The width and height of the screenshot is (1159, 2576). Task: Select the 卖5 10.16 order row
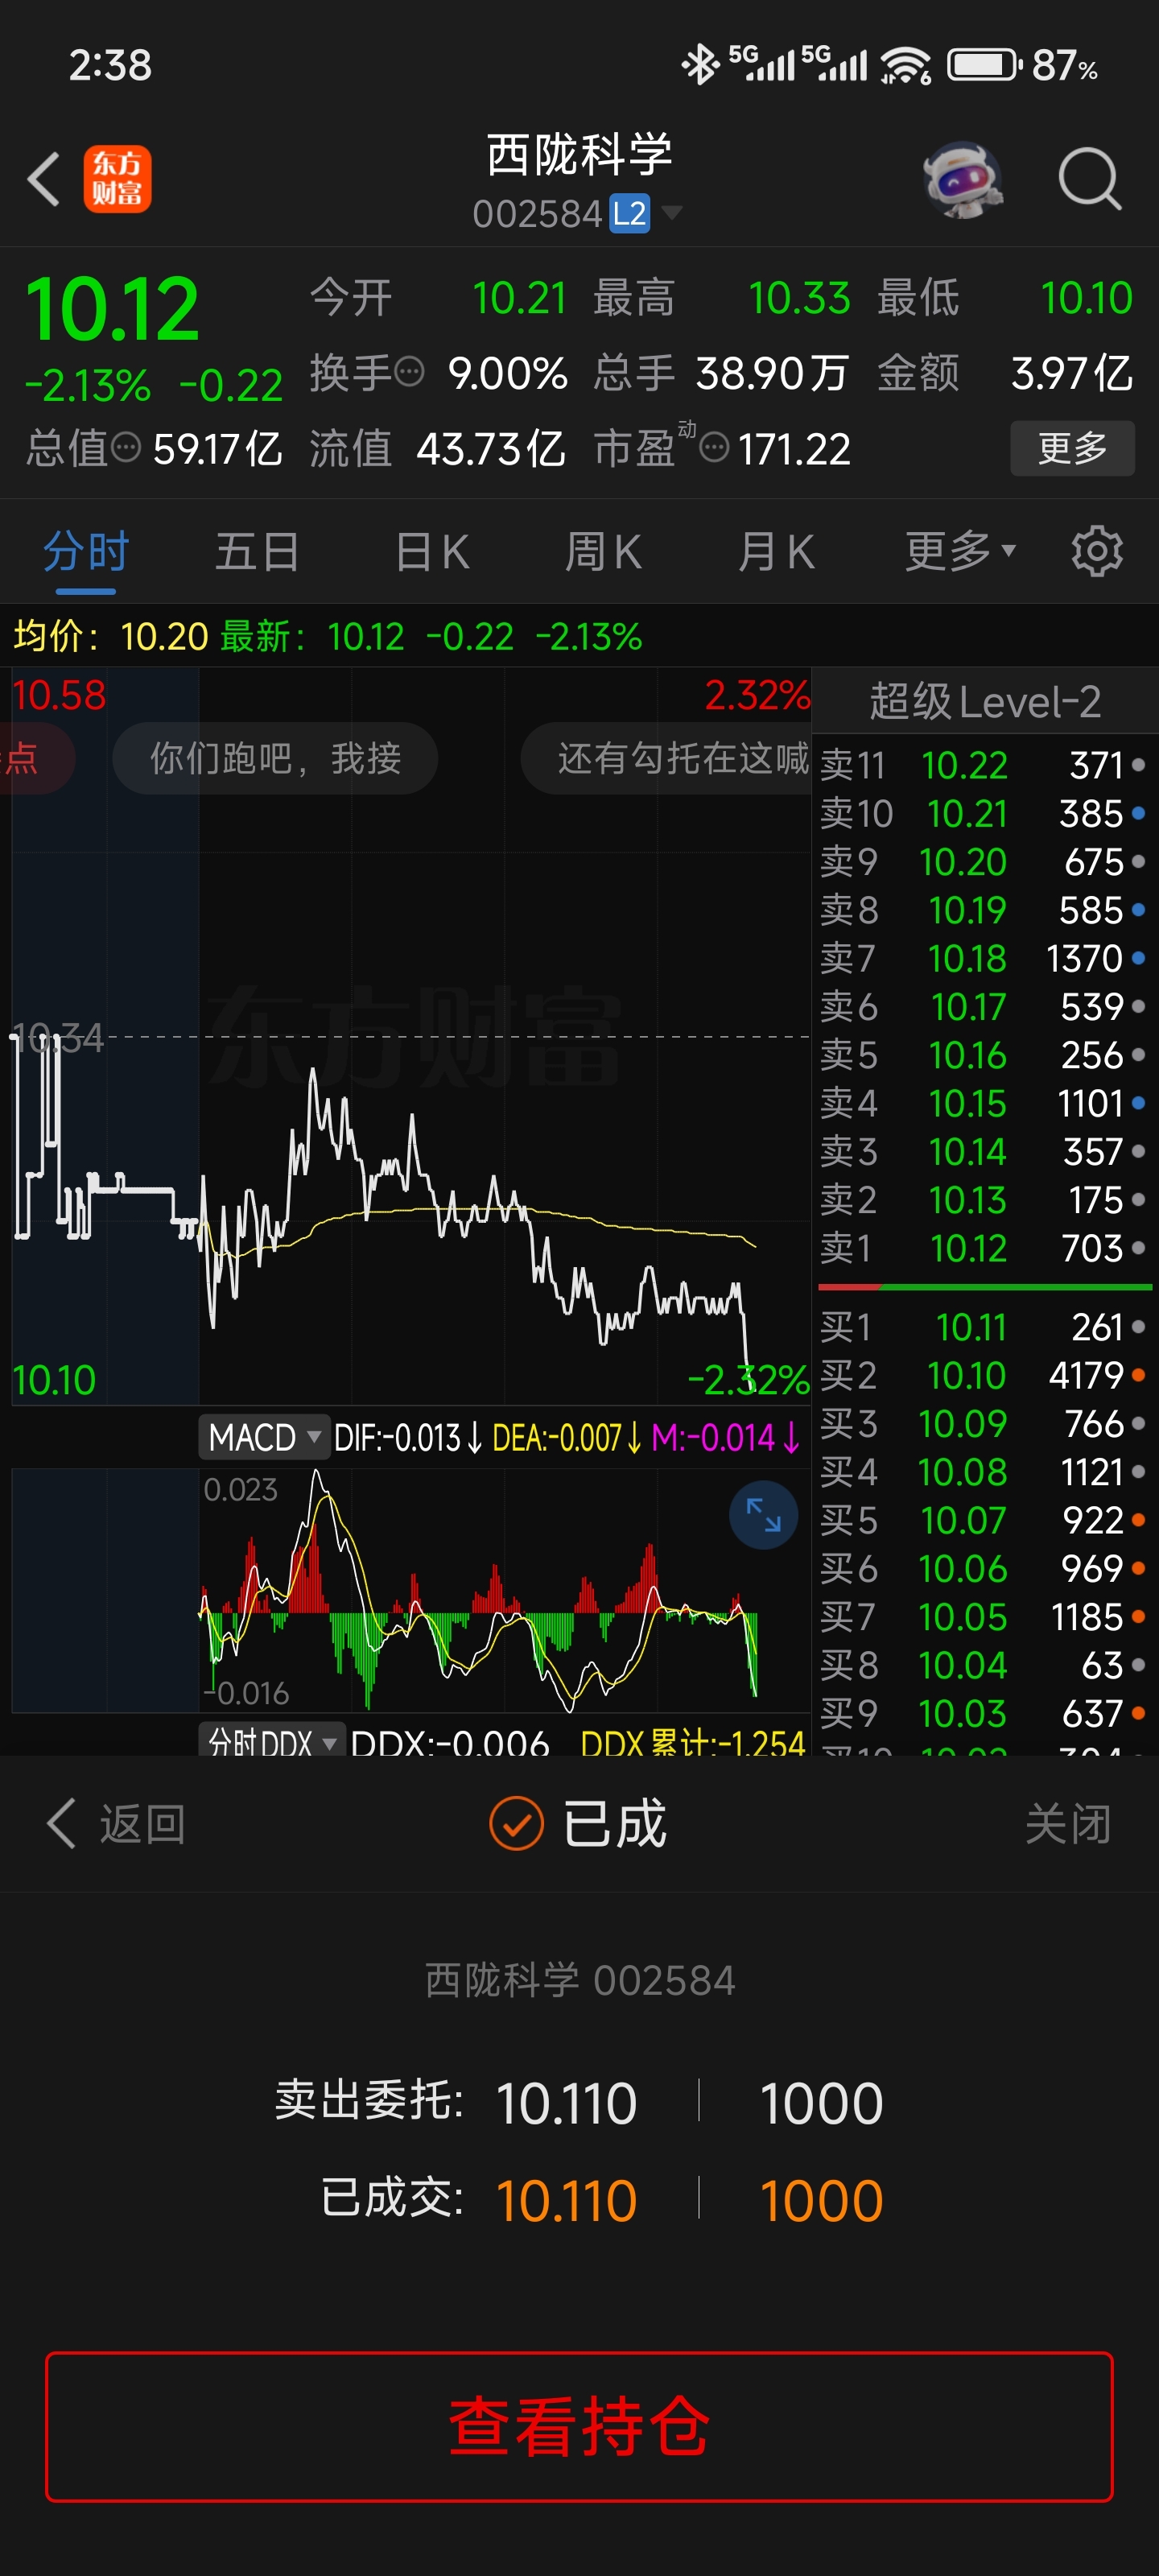point(985,1055)
